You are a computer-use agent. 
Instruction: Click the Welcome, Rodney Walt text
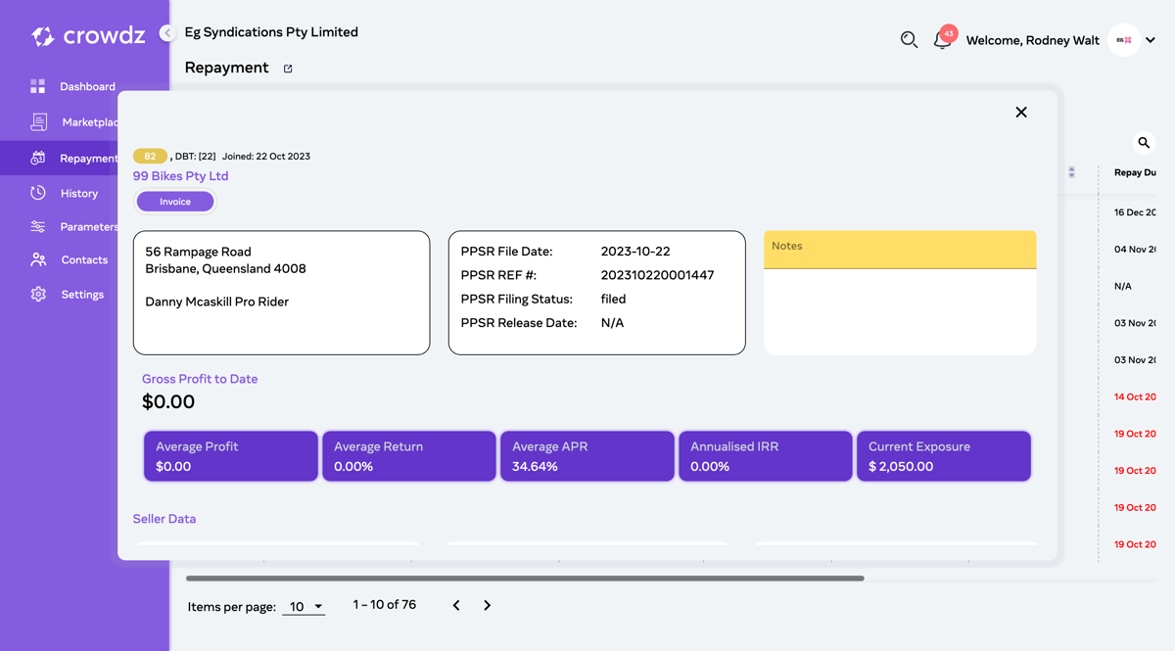[x=1032, y=41]
